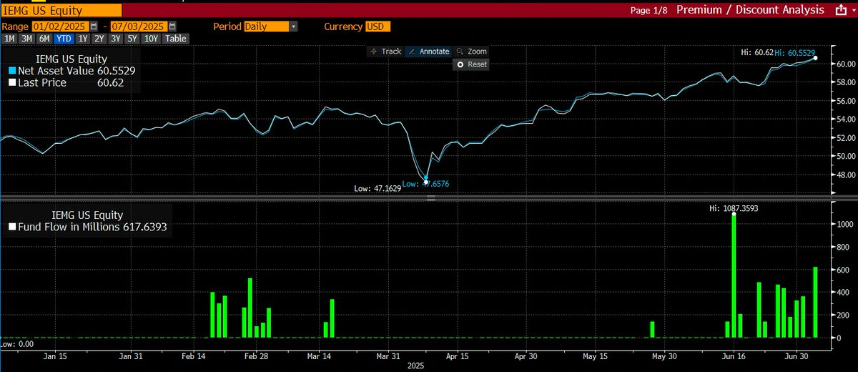This screenshot has height=372, width=858.
Task: Reset the chart view
Action: pyautogui.click(x=472, y=64)
